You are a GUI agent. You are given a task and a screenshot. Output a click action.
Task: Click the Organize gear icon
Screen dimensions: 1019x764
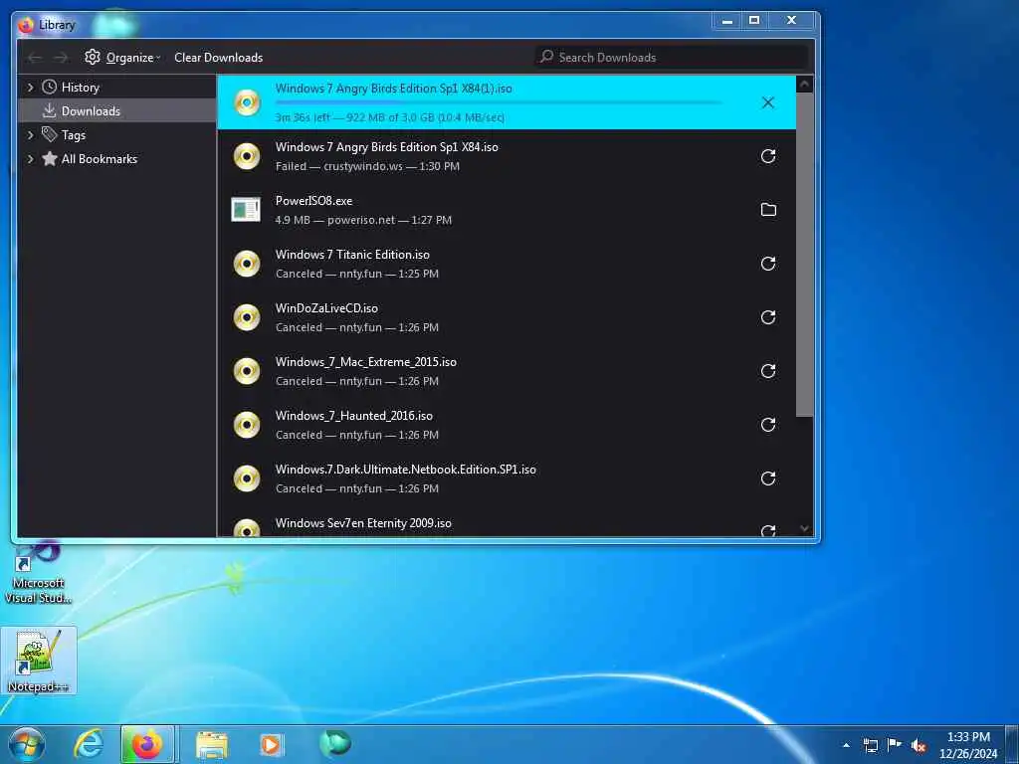pos(93,57)
